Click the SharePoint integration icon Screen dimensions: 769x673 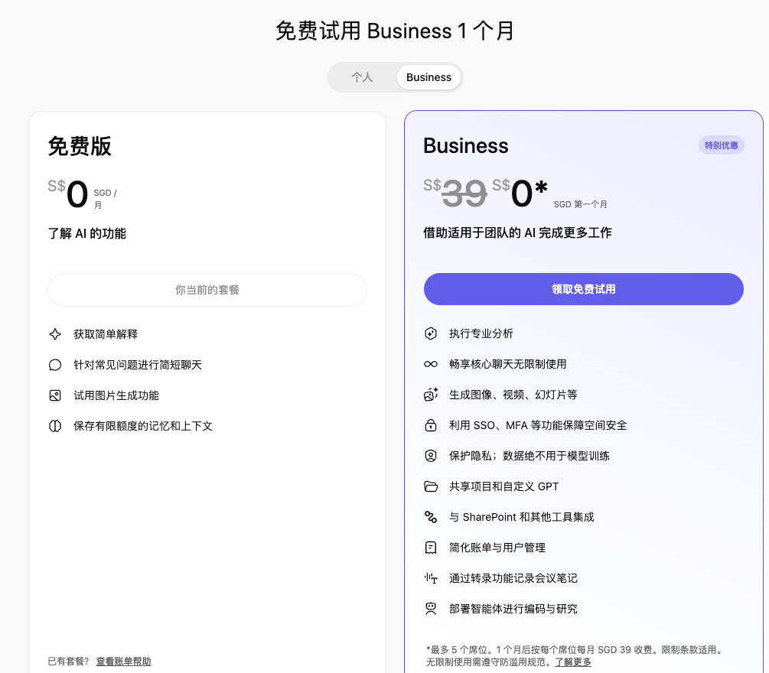(x=431, y=517)
